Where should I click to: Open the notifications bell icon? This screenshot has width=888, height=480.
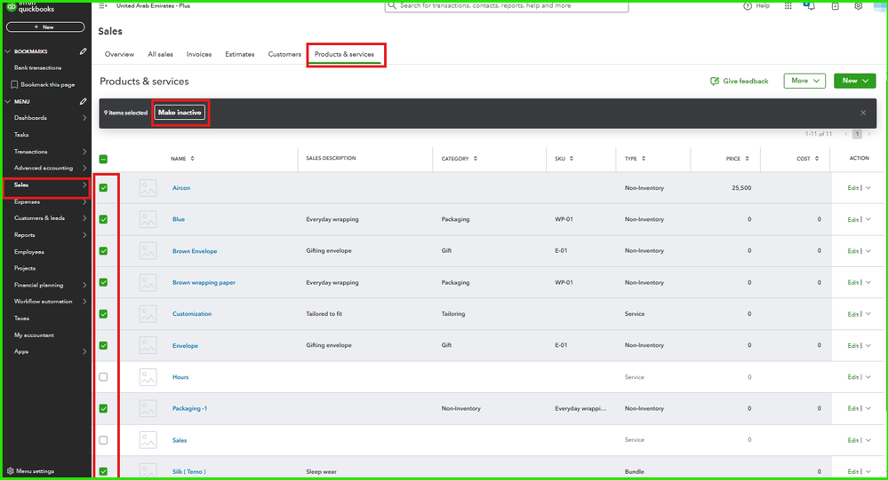(811, 5)
